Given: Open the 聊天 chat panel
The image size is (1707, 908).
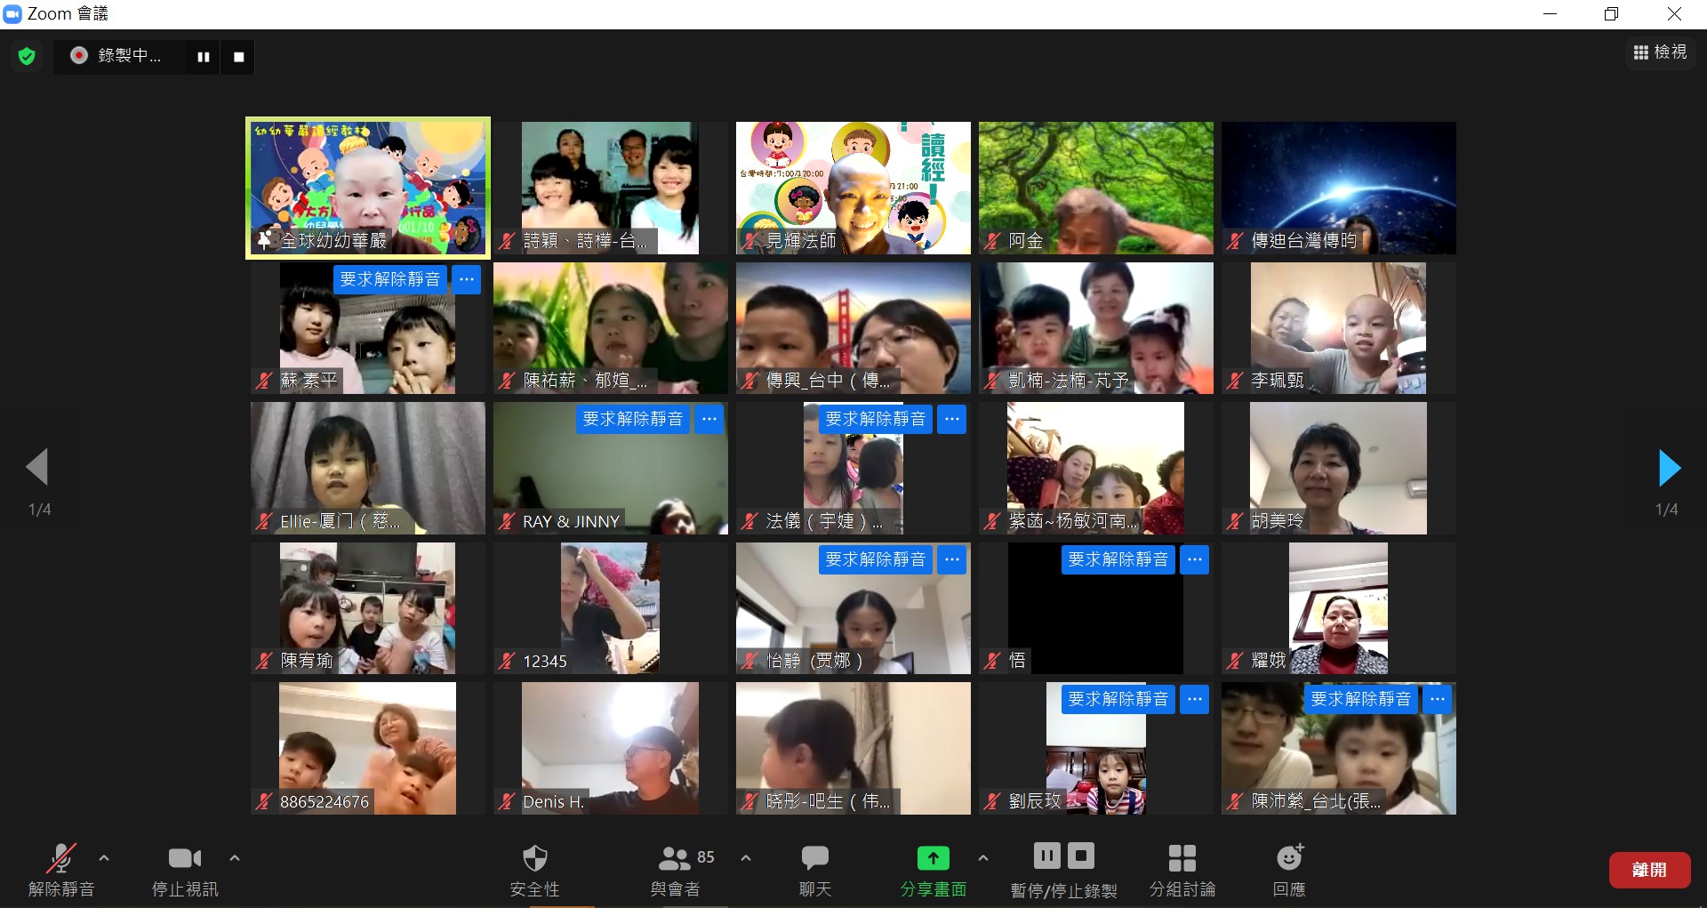Looking at the screenshot, I should coord(814,859).
